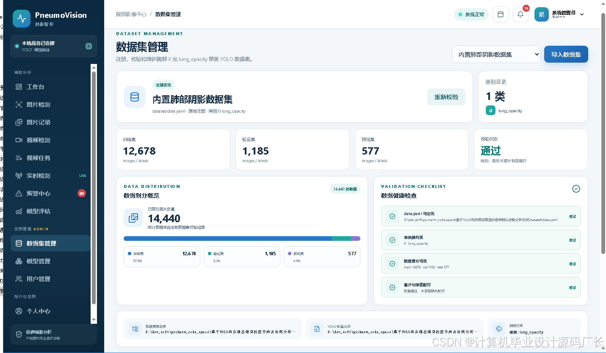This screenshot has width=606, height=353.
Task: Click the chip icon in local service card
Action: pyautogui.click(x=89, y=46)
